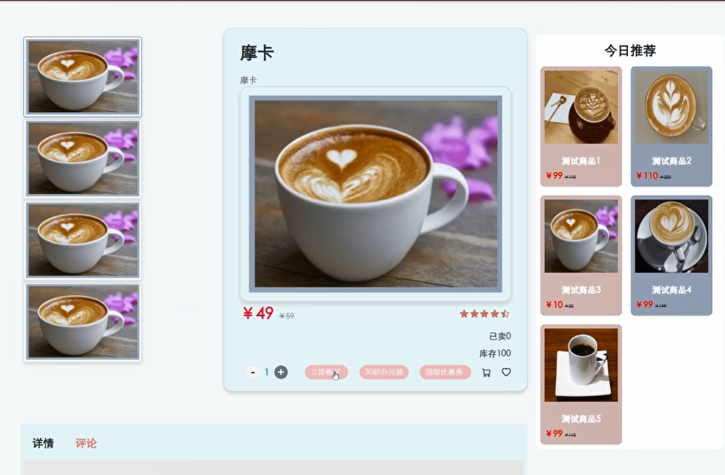Click the ¥99 price on 测试商品5
725x475 pixels.
tap(554, 434)
